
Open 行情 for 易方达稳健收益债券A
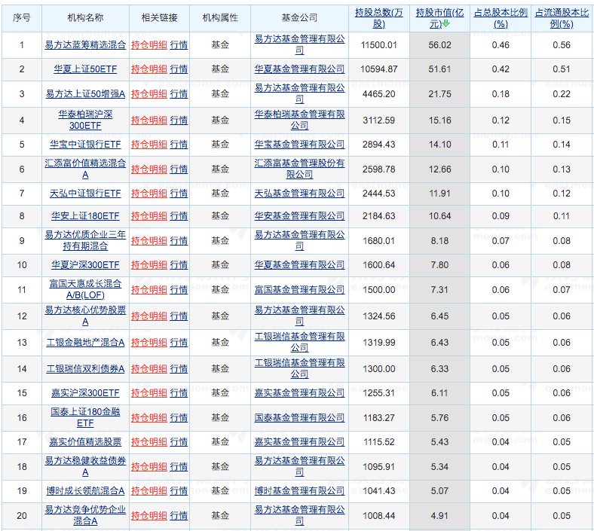[x=179, y=467]
